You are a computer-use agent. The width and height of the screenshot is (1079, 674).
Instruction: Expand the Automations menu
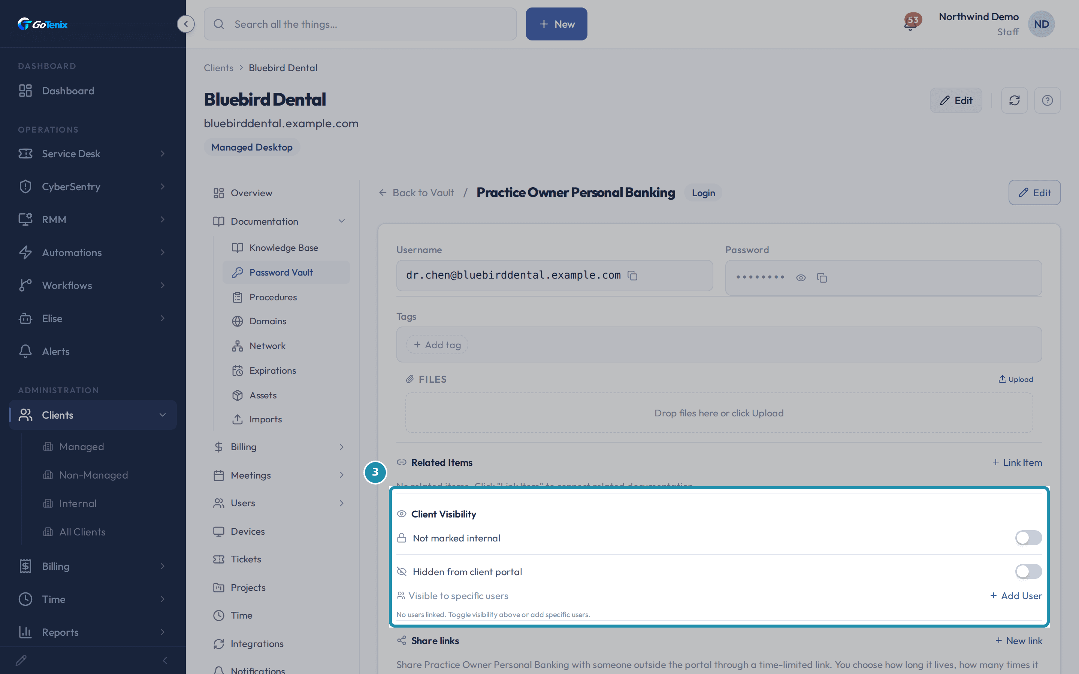pyautogui.click(x=93, y=252)
